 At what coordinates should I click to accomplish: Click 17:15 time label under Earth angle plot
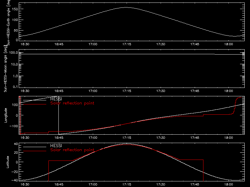(x=127, y=44)
